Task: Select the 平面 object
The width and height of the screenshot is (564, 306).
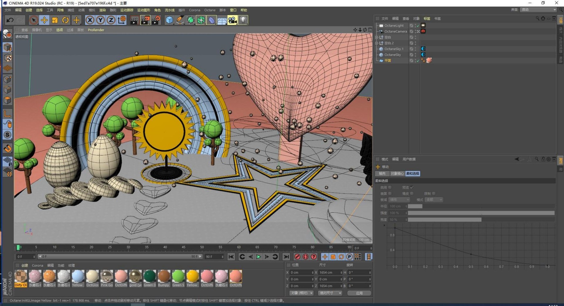Action: [388, 61]
